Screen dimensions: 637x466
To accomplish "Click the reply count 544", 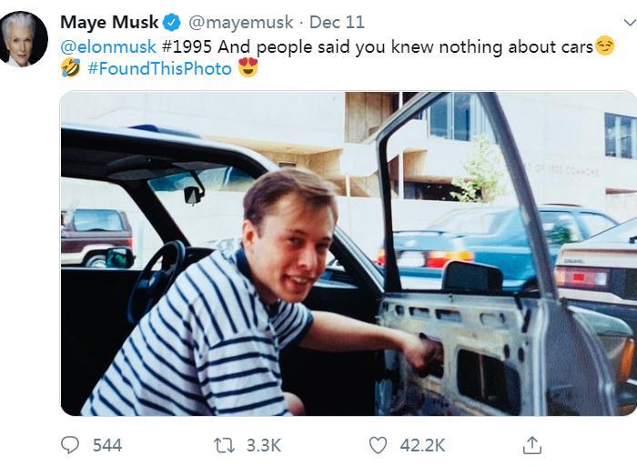I will click(107, 445).
